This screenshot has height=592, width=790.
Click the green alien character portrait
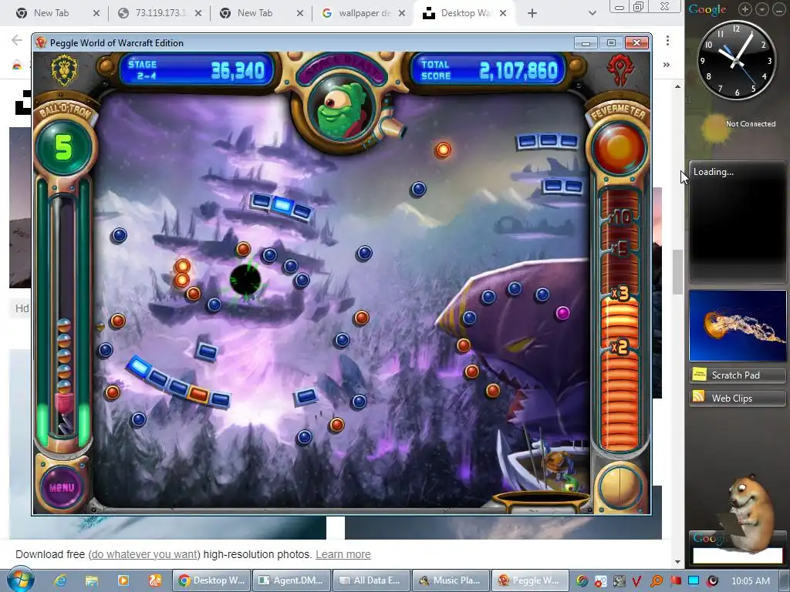click(x=341, y=111)
